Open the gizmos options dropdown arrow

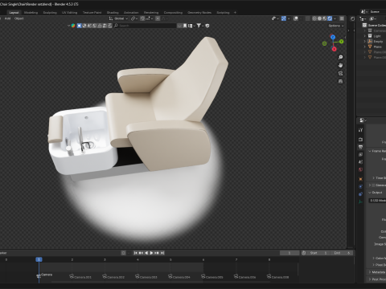point(289,18)
